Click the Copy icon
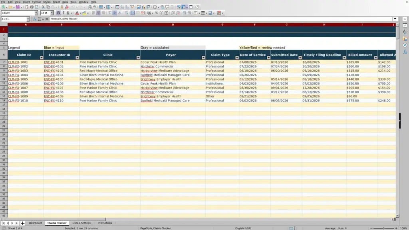Screen dimensions: 409x230 coord(48,7)
